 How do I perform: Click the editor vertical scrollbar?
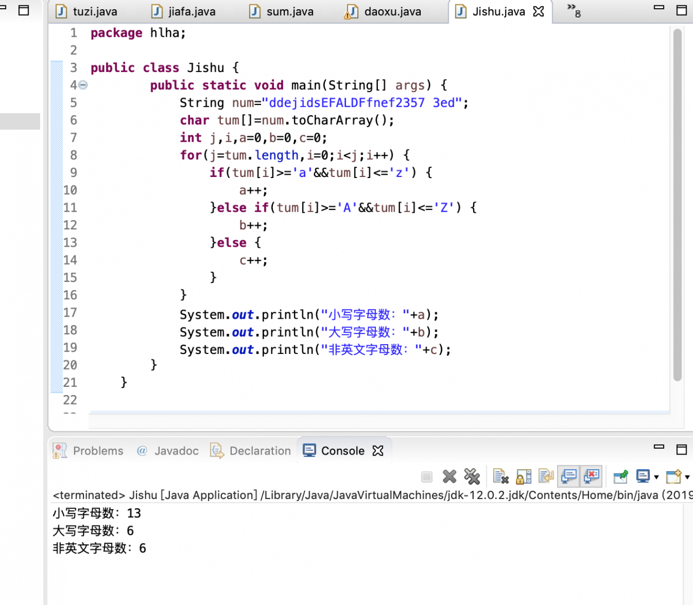677,206
